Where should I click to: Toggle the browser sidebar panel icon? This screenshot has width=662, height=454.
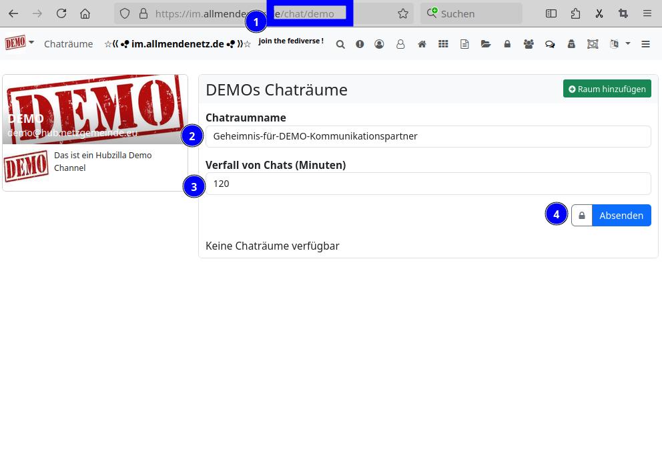tap(551, 13)
